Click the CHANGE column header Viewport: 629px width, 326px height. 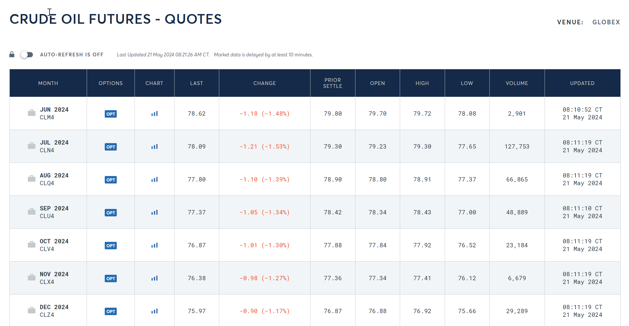coord(264,83)
